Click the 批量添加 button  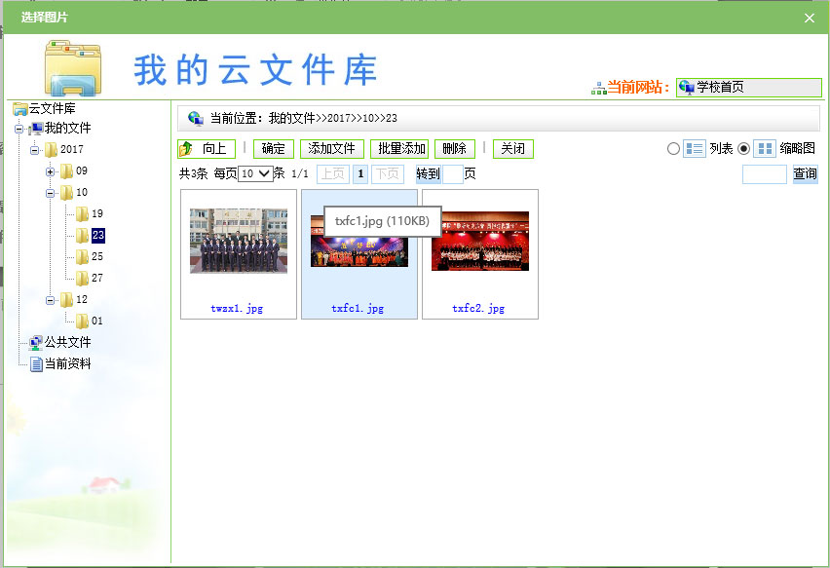[401, 149]
